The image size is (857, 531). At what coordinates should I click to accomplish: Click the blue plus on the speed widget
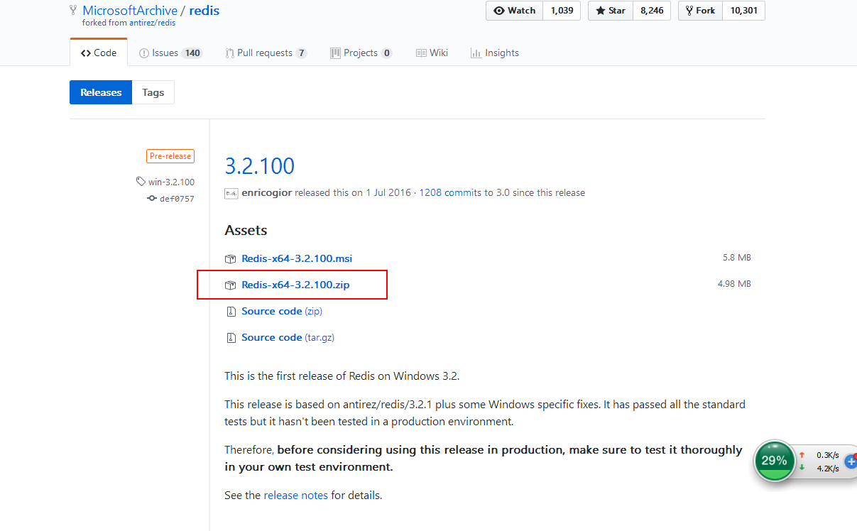pyautogui.click(x=851, y=461)
